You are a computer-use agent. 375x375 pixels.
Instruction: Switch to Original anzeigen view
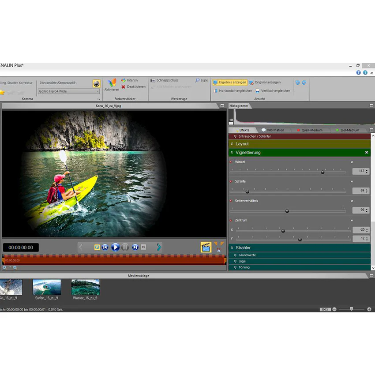click(265, 82)
